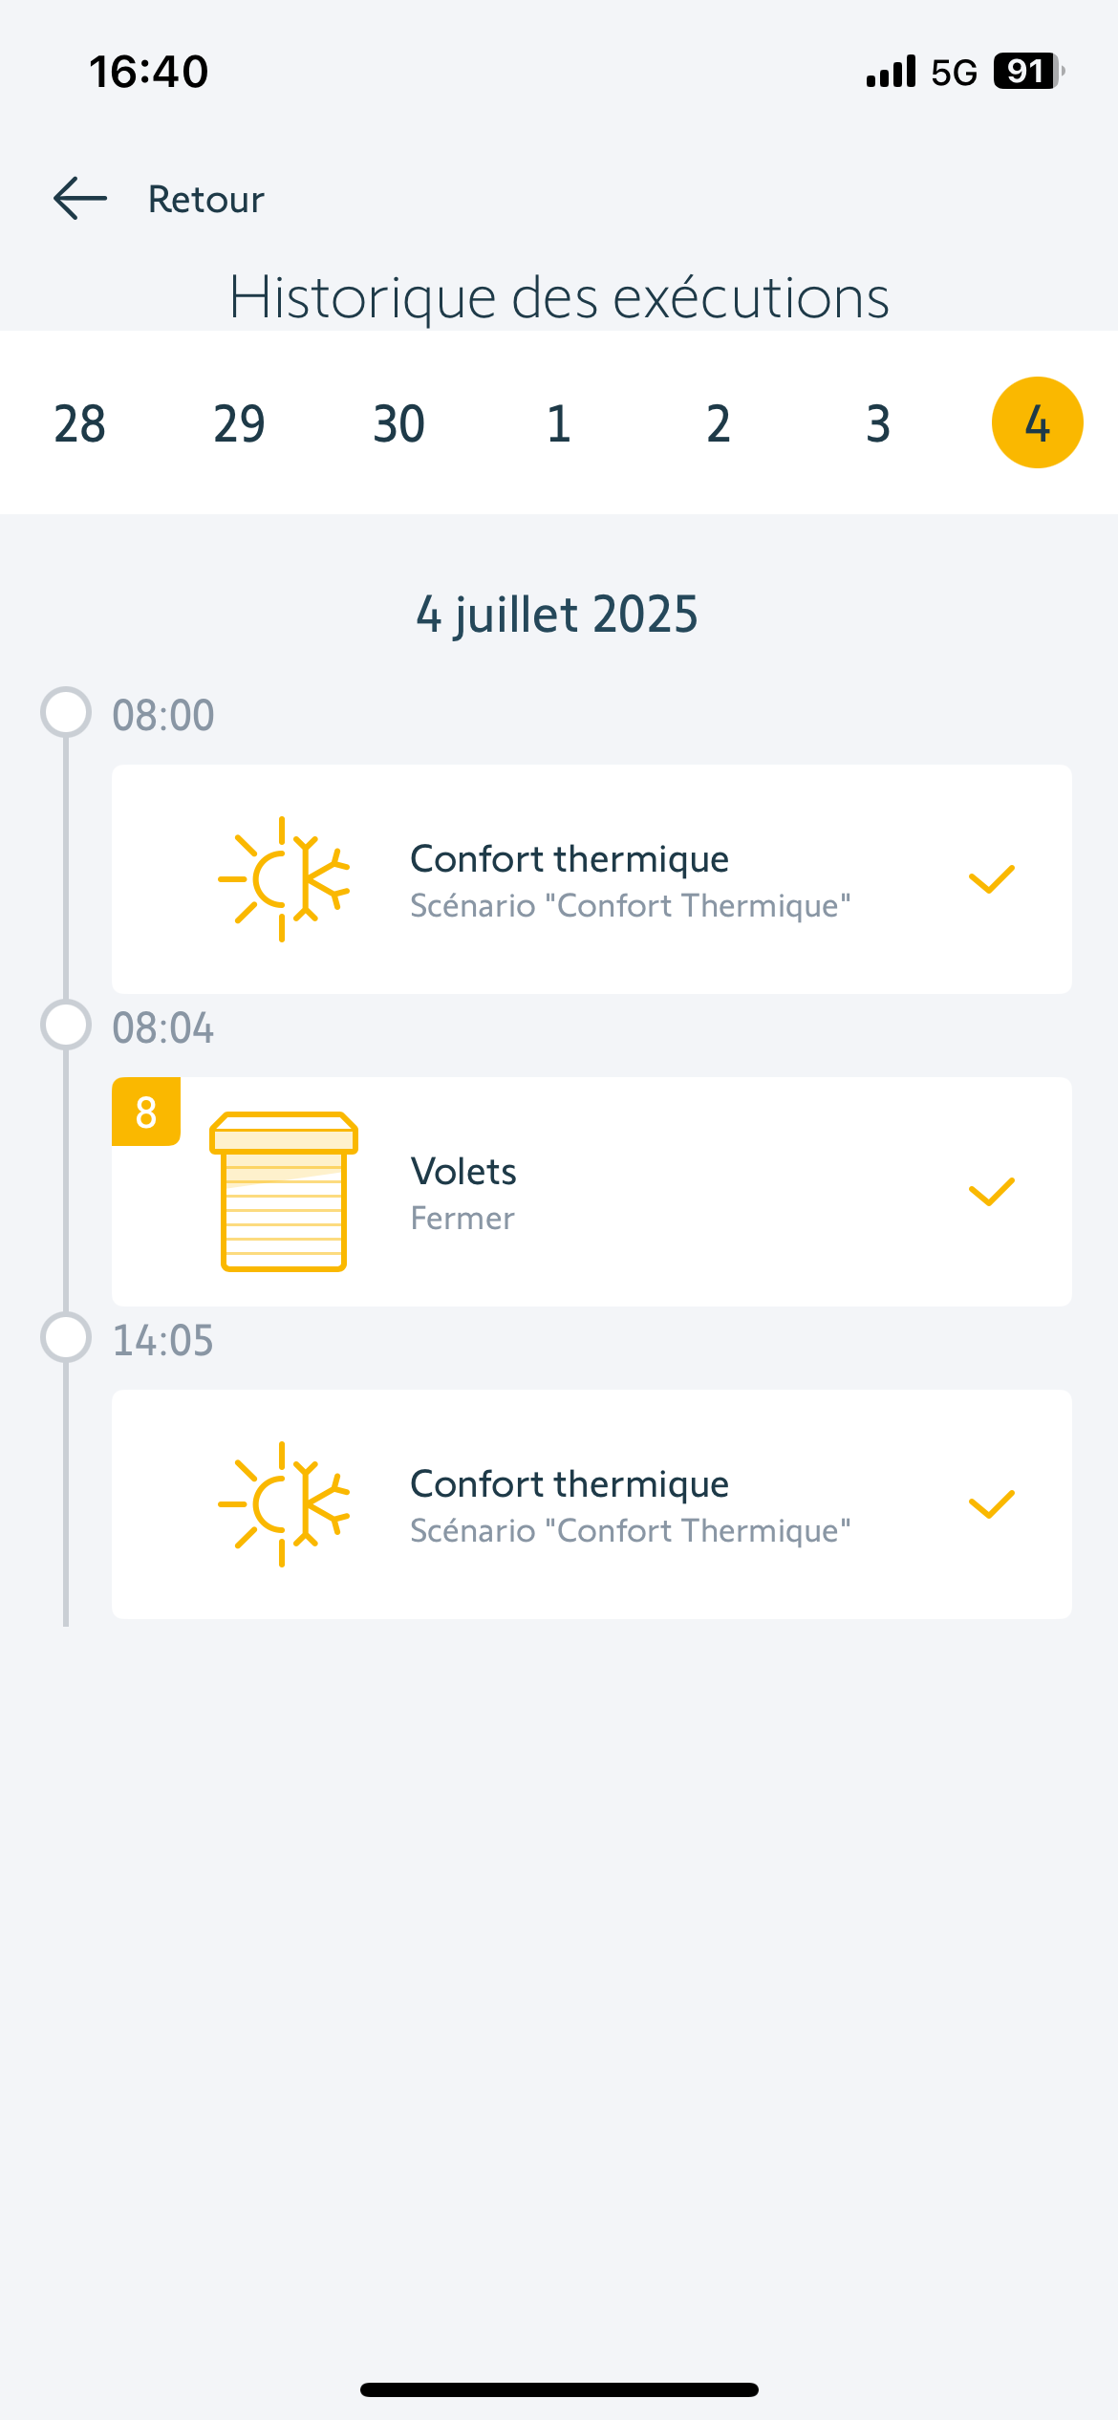
Task: Tap the Retour label
Action: click(x=205, y=200)
